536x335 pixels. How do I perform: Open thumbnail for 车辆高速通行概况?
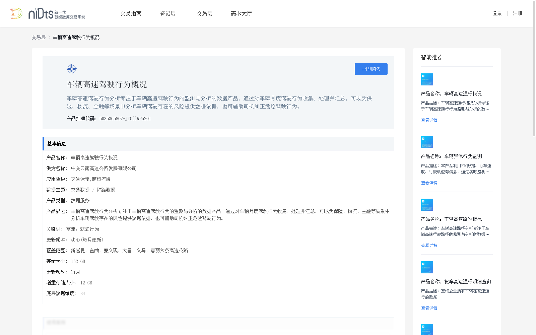click(x=427, y=79)
